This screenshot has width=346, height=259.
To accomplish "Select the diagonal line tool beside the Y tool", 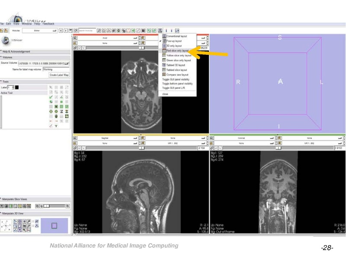I will [51, 126].
